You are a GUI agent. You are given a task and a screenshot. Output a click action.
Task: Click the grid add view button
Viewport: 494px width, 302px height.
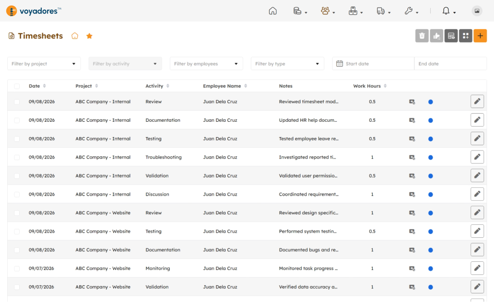click(x=466, y=36)
